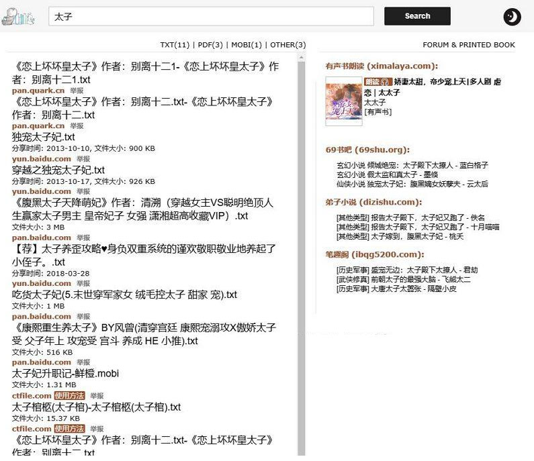Open 穿越之独宠太子妃.txt file link
The width and height of the screenshot is (534, 461).
pos(58,170)
